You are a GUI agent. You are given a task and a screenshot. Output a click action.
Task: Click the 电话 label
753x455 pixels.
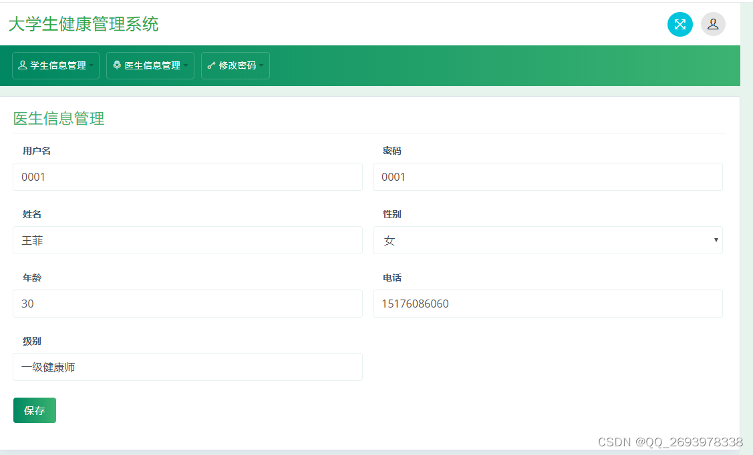[x=392, y=278]
